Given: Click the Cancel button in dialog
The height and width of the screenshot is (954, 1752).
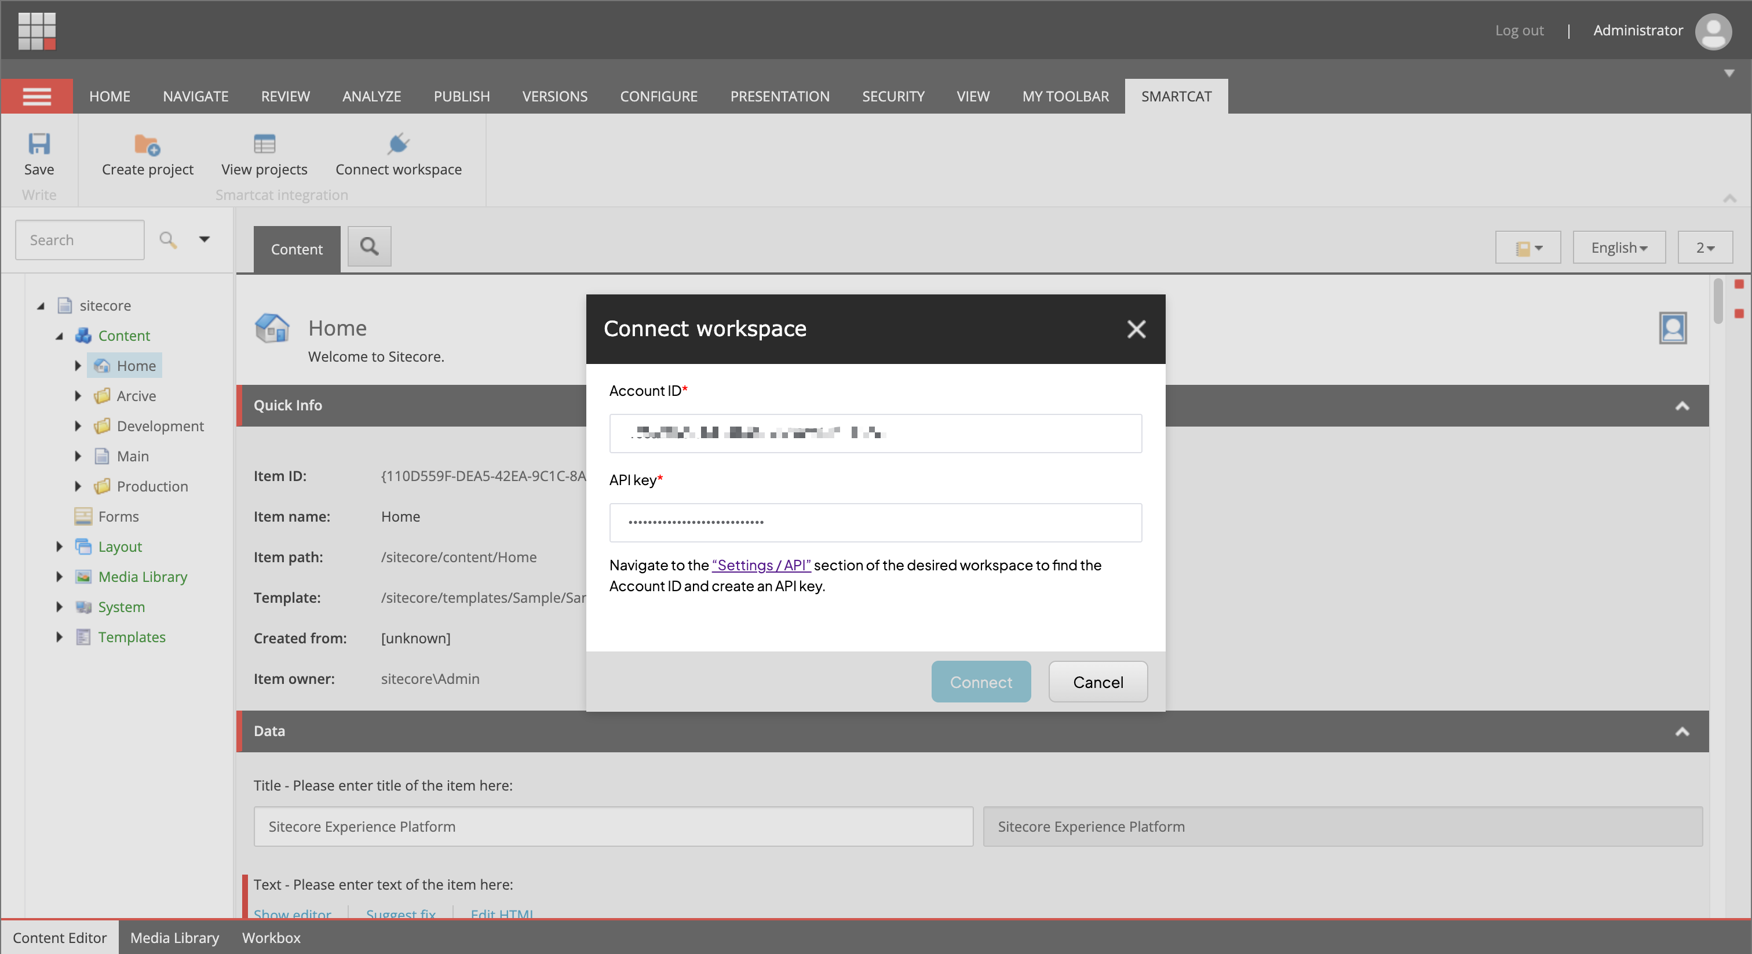Looking at the screenshot, I should (x=1098, y=682).
